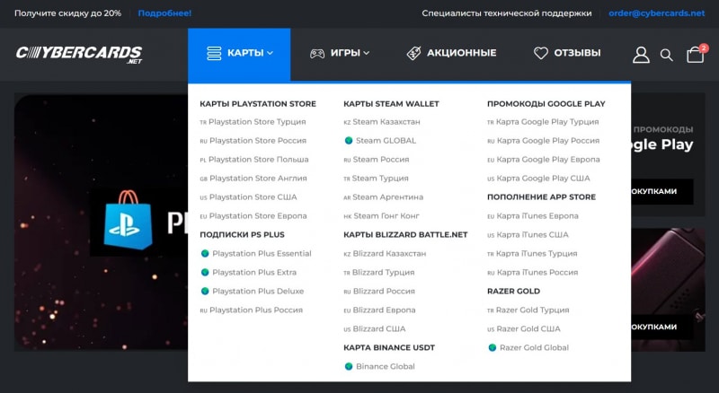Click the list icon beside КАРТЫ
719x393 pixels.
[x=214, y=53]
